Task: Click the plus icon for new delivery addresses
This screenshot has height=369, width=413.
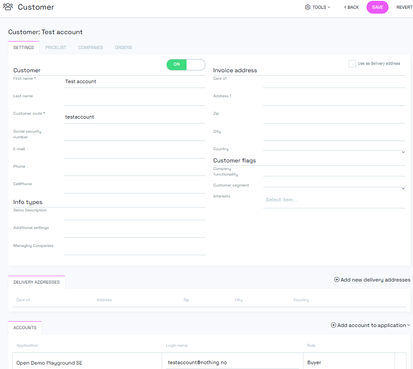Action: (337, 280)
